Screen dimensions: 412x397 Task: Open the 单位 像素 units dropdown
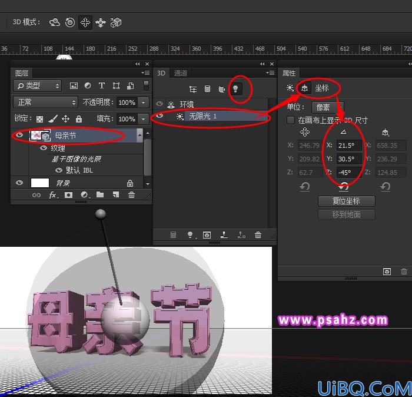(x=327, y=107)
